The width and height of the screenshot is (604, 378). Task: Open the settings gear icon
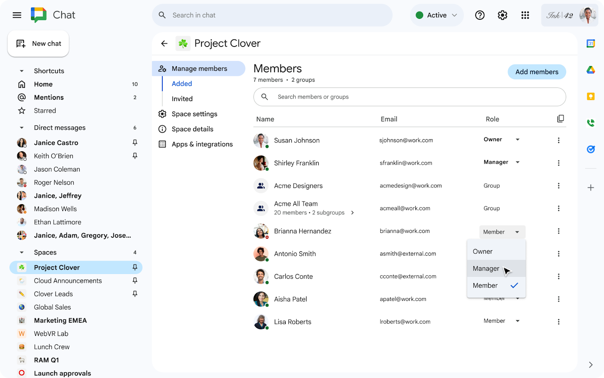(502, 15)
